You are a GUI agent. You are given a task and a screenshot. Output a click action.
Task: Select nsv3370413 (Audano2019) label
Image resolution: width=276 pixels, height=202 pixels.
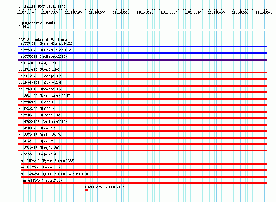click(40, 135)
